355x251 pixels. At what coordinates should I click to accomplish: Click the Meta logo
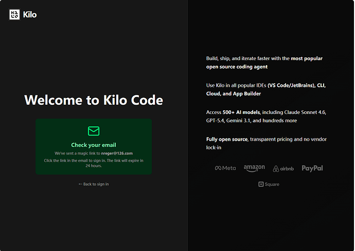pyautogui.click(x=225, y=168)
